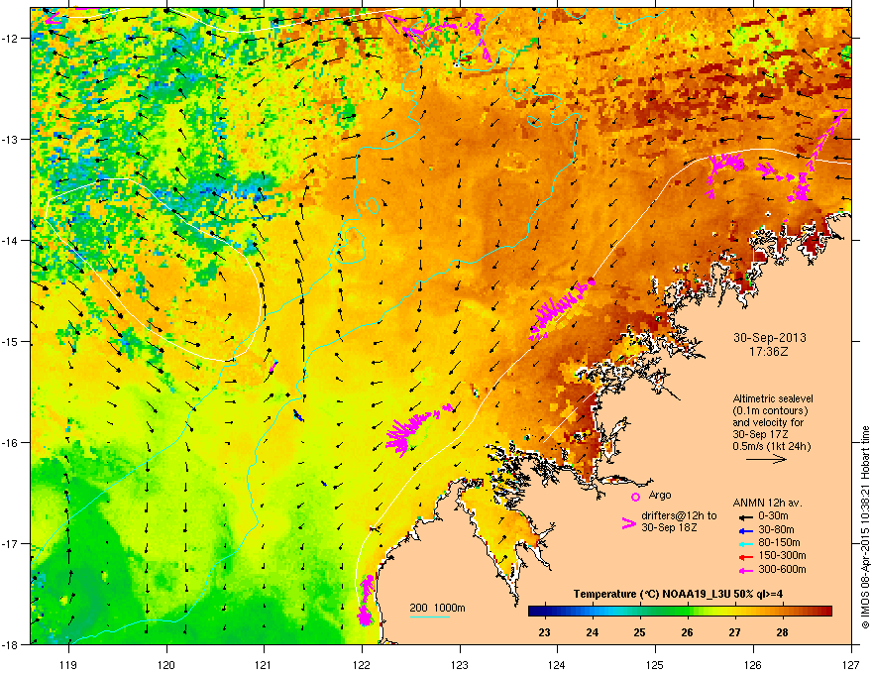
Task: Click the latitude axis label '-12'
Action: pyautogui.click(x=11, y=38)
